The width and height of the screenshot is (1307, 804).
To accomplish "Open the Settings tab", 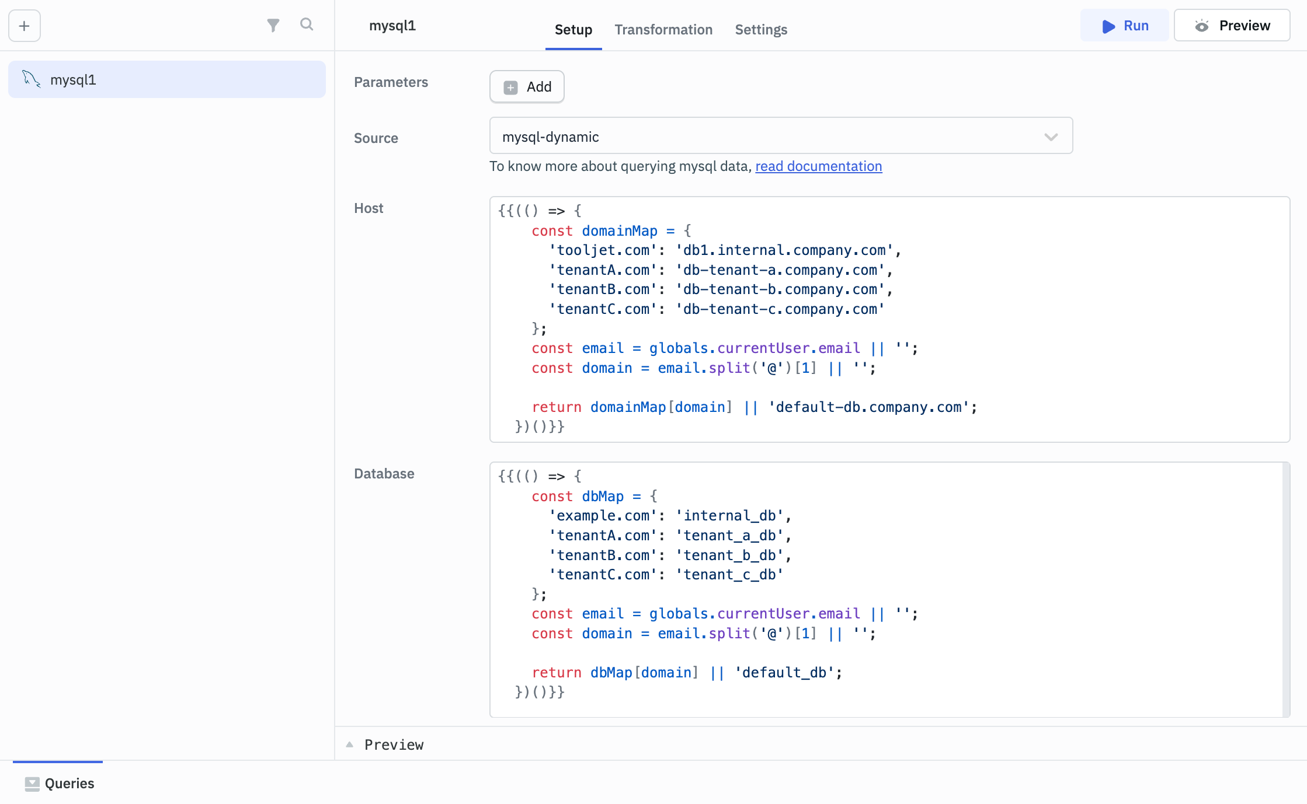I will tap(760, 29).
